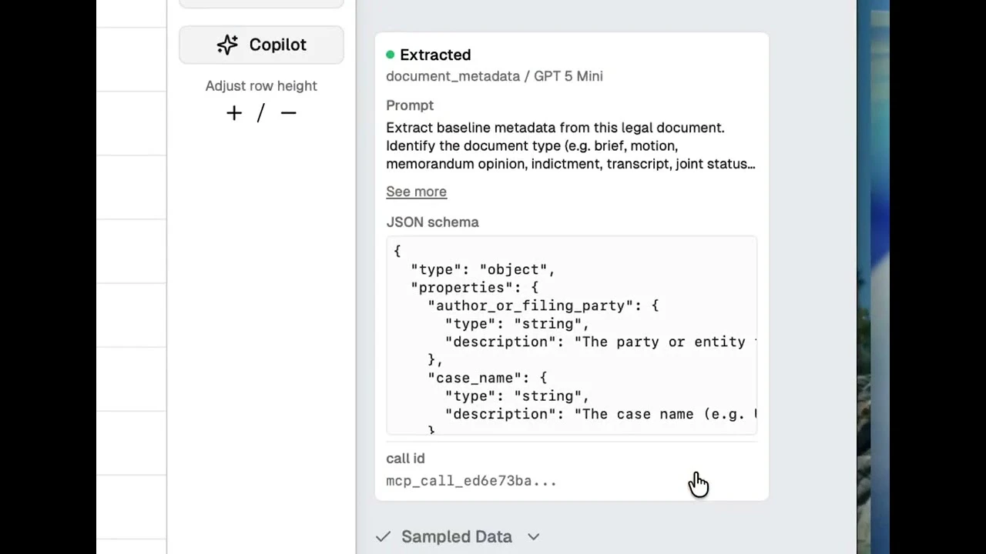Click the green Extracted status dot
This screenshot has height=554, width=986.
pyautogui.click(x=391, y=55)
